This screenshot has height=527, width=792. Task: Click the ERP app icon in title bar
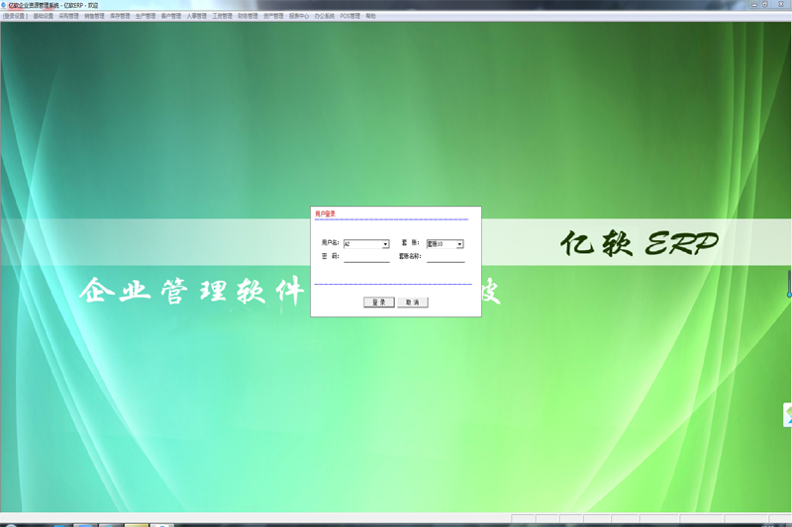pyautogui.click(x=4, y=5)
